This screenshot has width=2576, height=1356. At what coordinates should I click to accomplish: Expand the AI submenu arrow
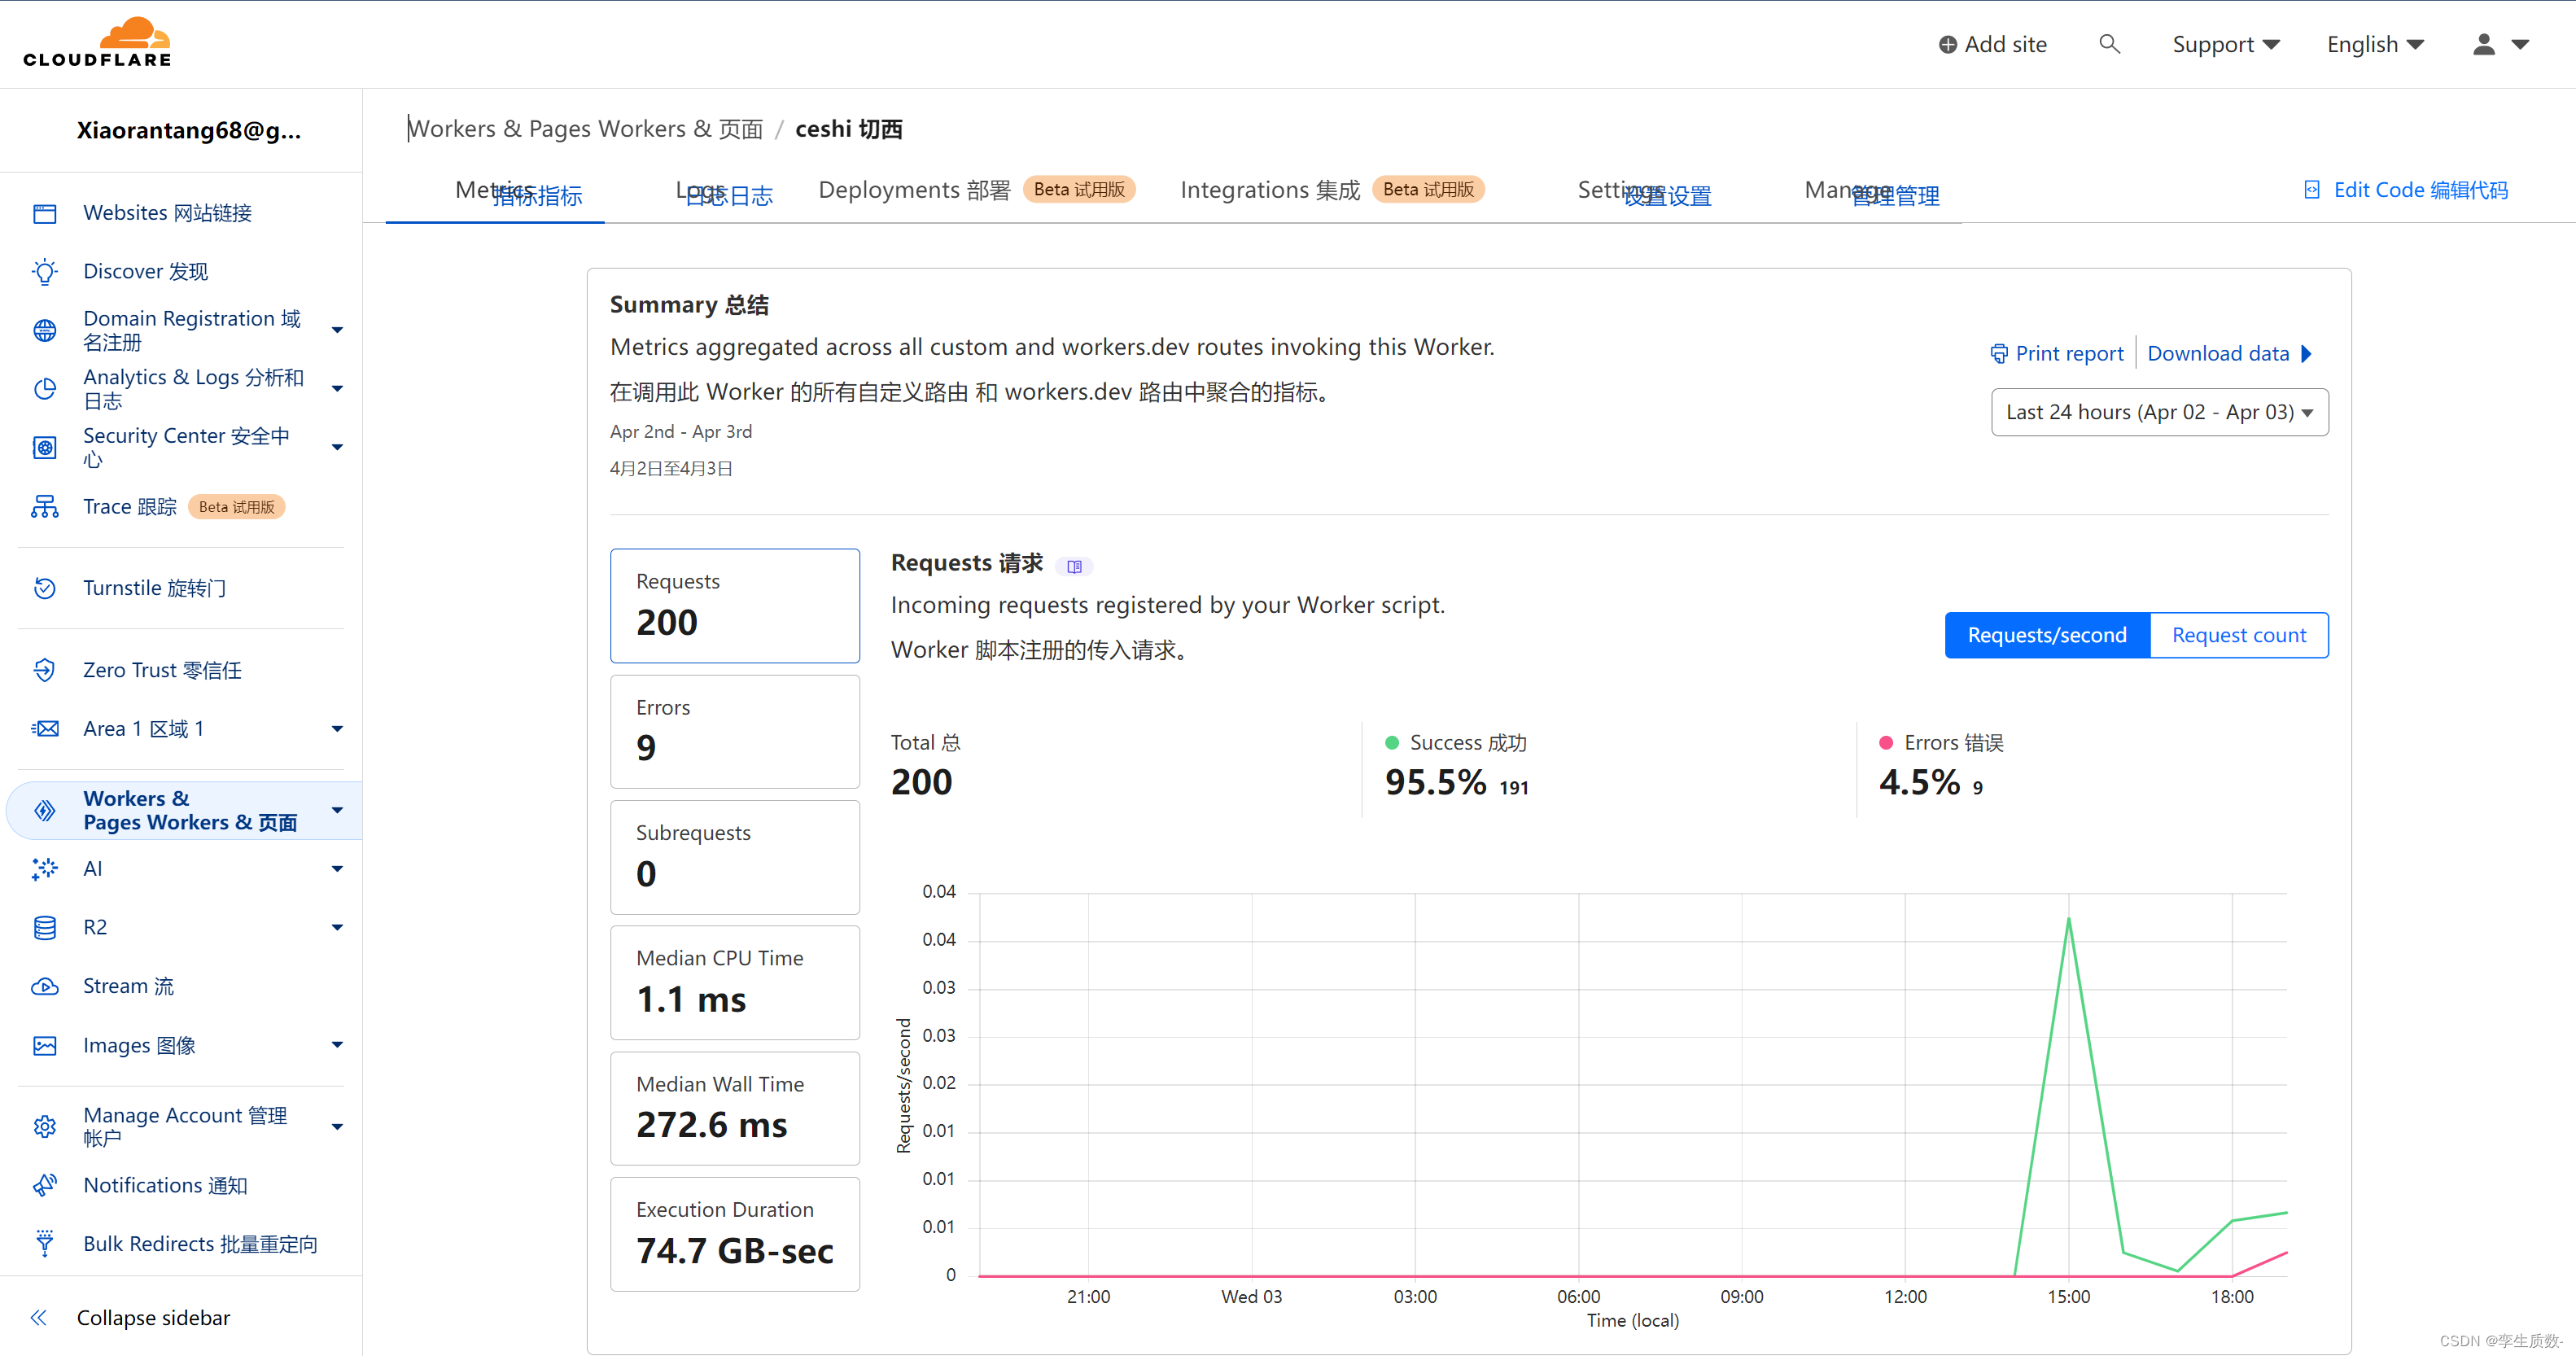point(337,869)
